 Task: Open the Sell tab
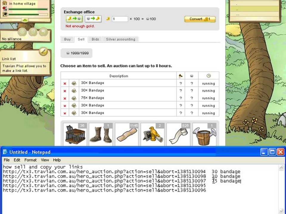(x=81, y=39)
